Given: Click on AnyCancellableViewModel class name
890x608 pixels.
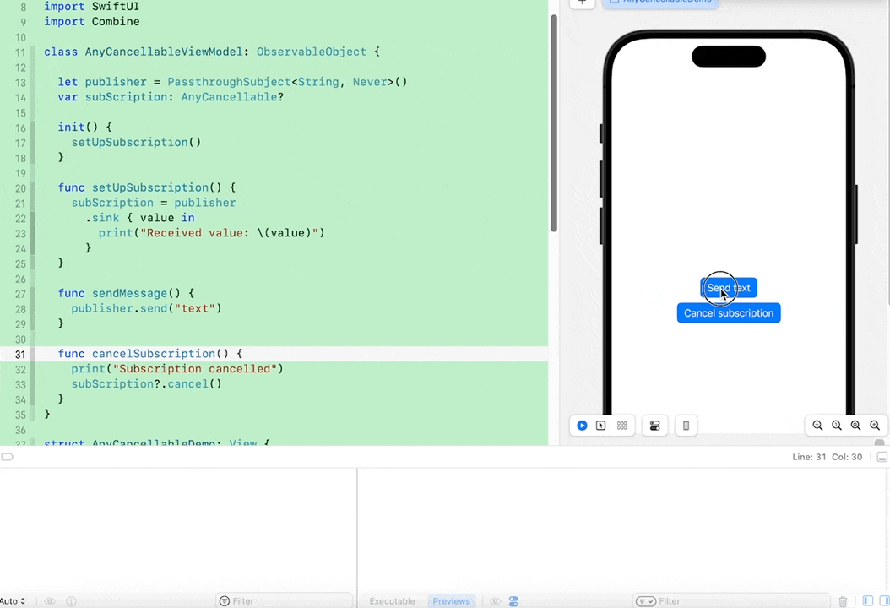Looking at the screenshot, I should coord(164,52).
